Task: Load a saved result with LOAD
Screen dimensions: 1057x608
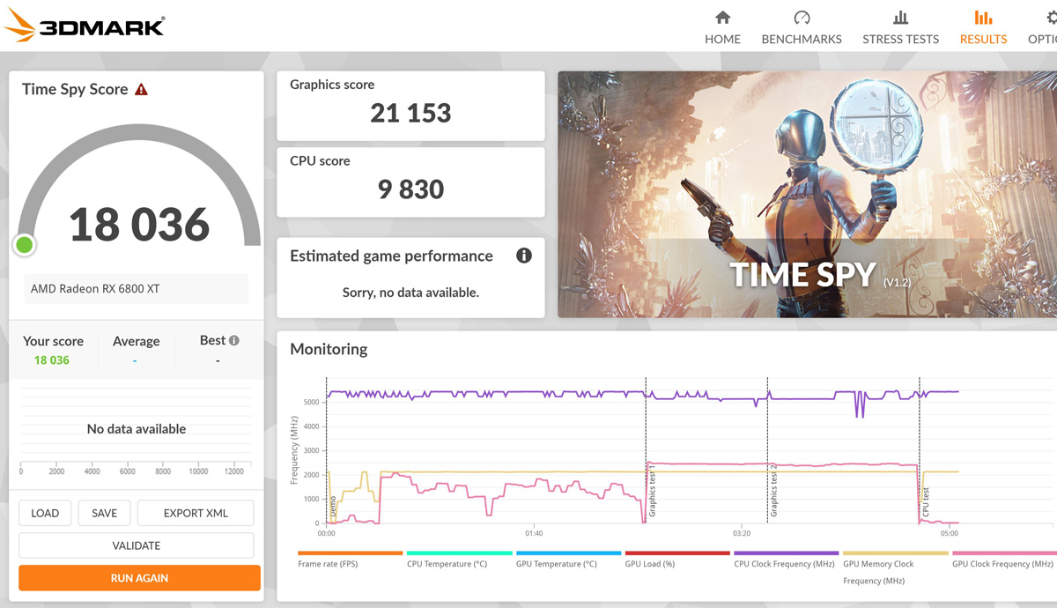Action: pyautogui.click(x=45, y=513)
